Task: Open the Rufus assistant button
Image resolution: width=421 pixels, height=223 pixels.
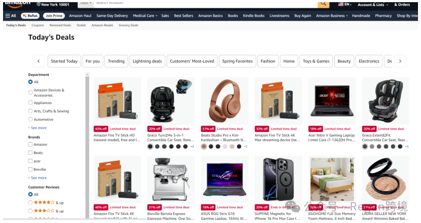Action: point(30,16)
